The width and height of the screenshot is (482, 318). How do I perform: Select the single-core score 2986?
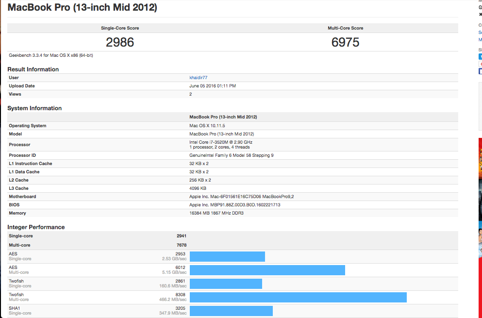[120, 42]
